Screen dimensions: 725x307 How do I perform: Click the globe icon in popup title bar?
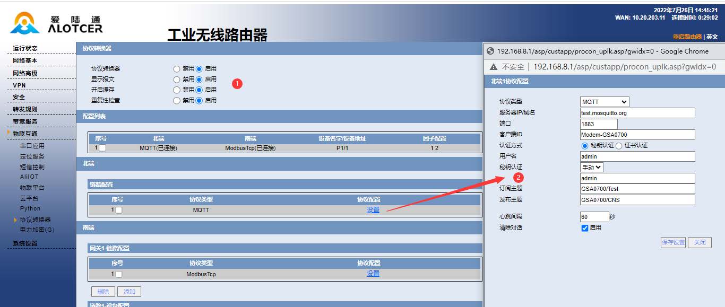(x=489, y=51)
